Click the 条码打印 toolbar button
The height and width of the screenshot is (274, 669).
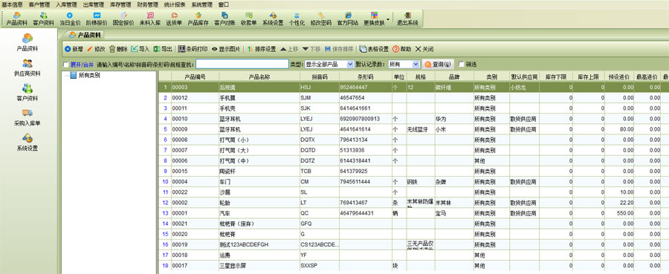coord(193,49)
